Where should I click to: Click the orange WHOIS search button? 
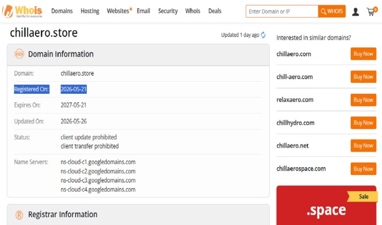[x=332, y=11]
